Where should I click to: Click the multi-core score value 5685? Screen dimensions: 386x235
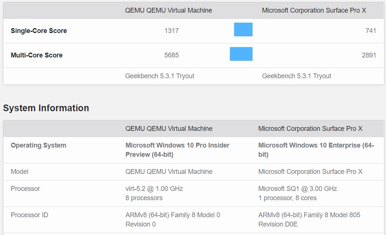click(x=172, y=55)
